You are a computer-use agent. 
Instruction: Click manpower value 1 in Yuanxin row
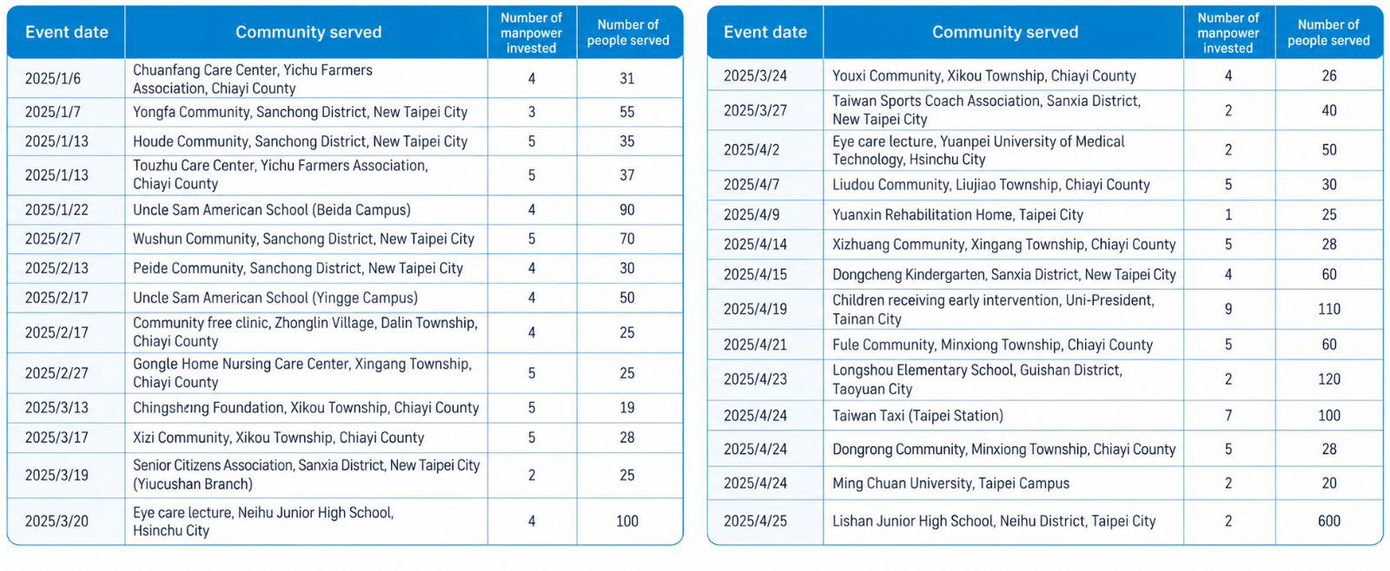click(1228, 215)
